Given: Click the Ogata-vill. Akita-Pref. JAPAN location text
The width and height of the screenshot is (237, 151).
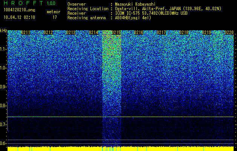Looking at the screenshot, I should tap(168, 9).
